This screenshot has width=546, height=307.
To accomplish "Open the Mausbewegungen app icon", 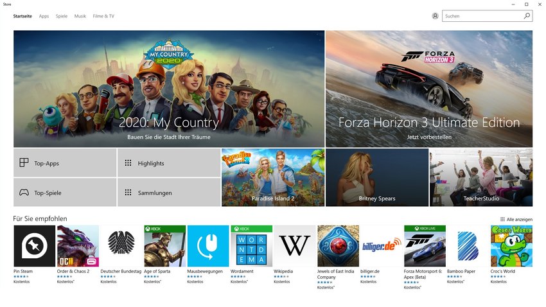I will point(208,246).
